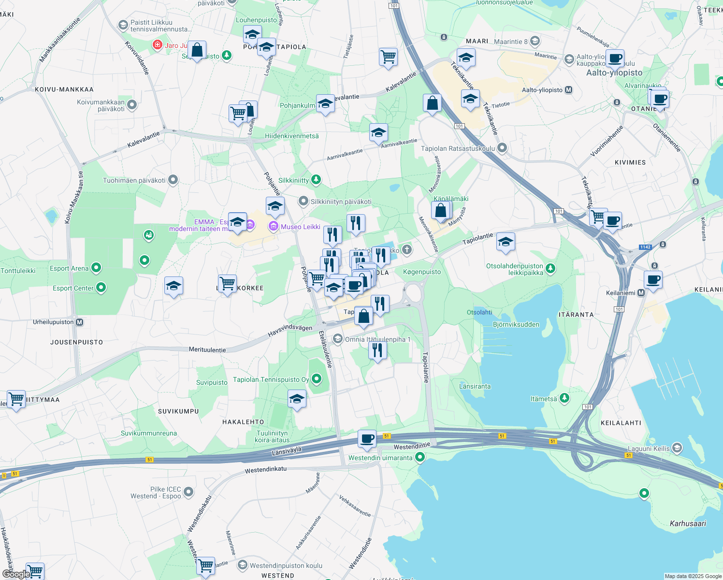Select the church marker at Tapiolan kirkko
The height and width of the screenshot is (580, 723).
tap(406, 249)
